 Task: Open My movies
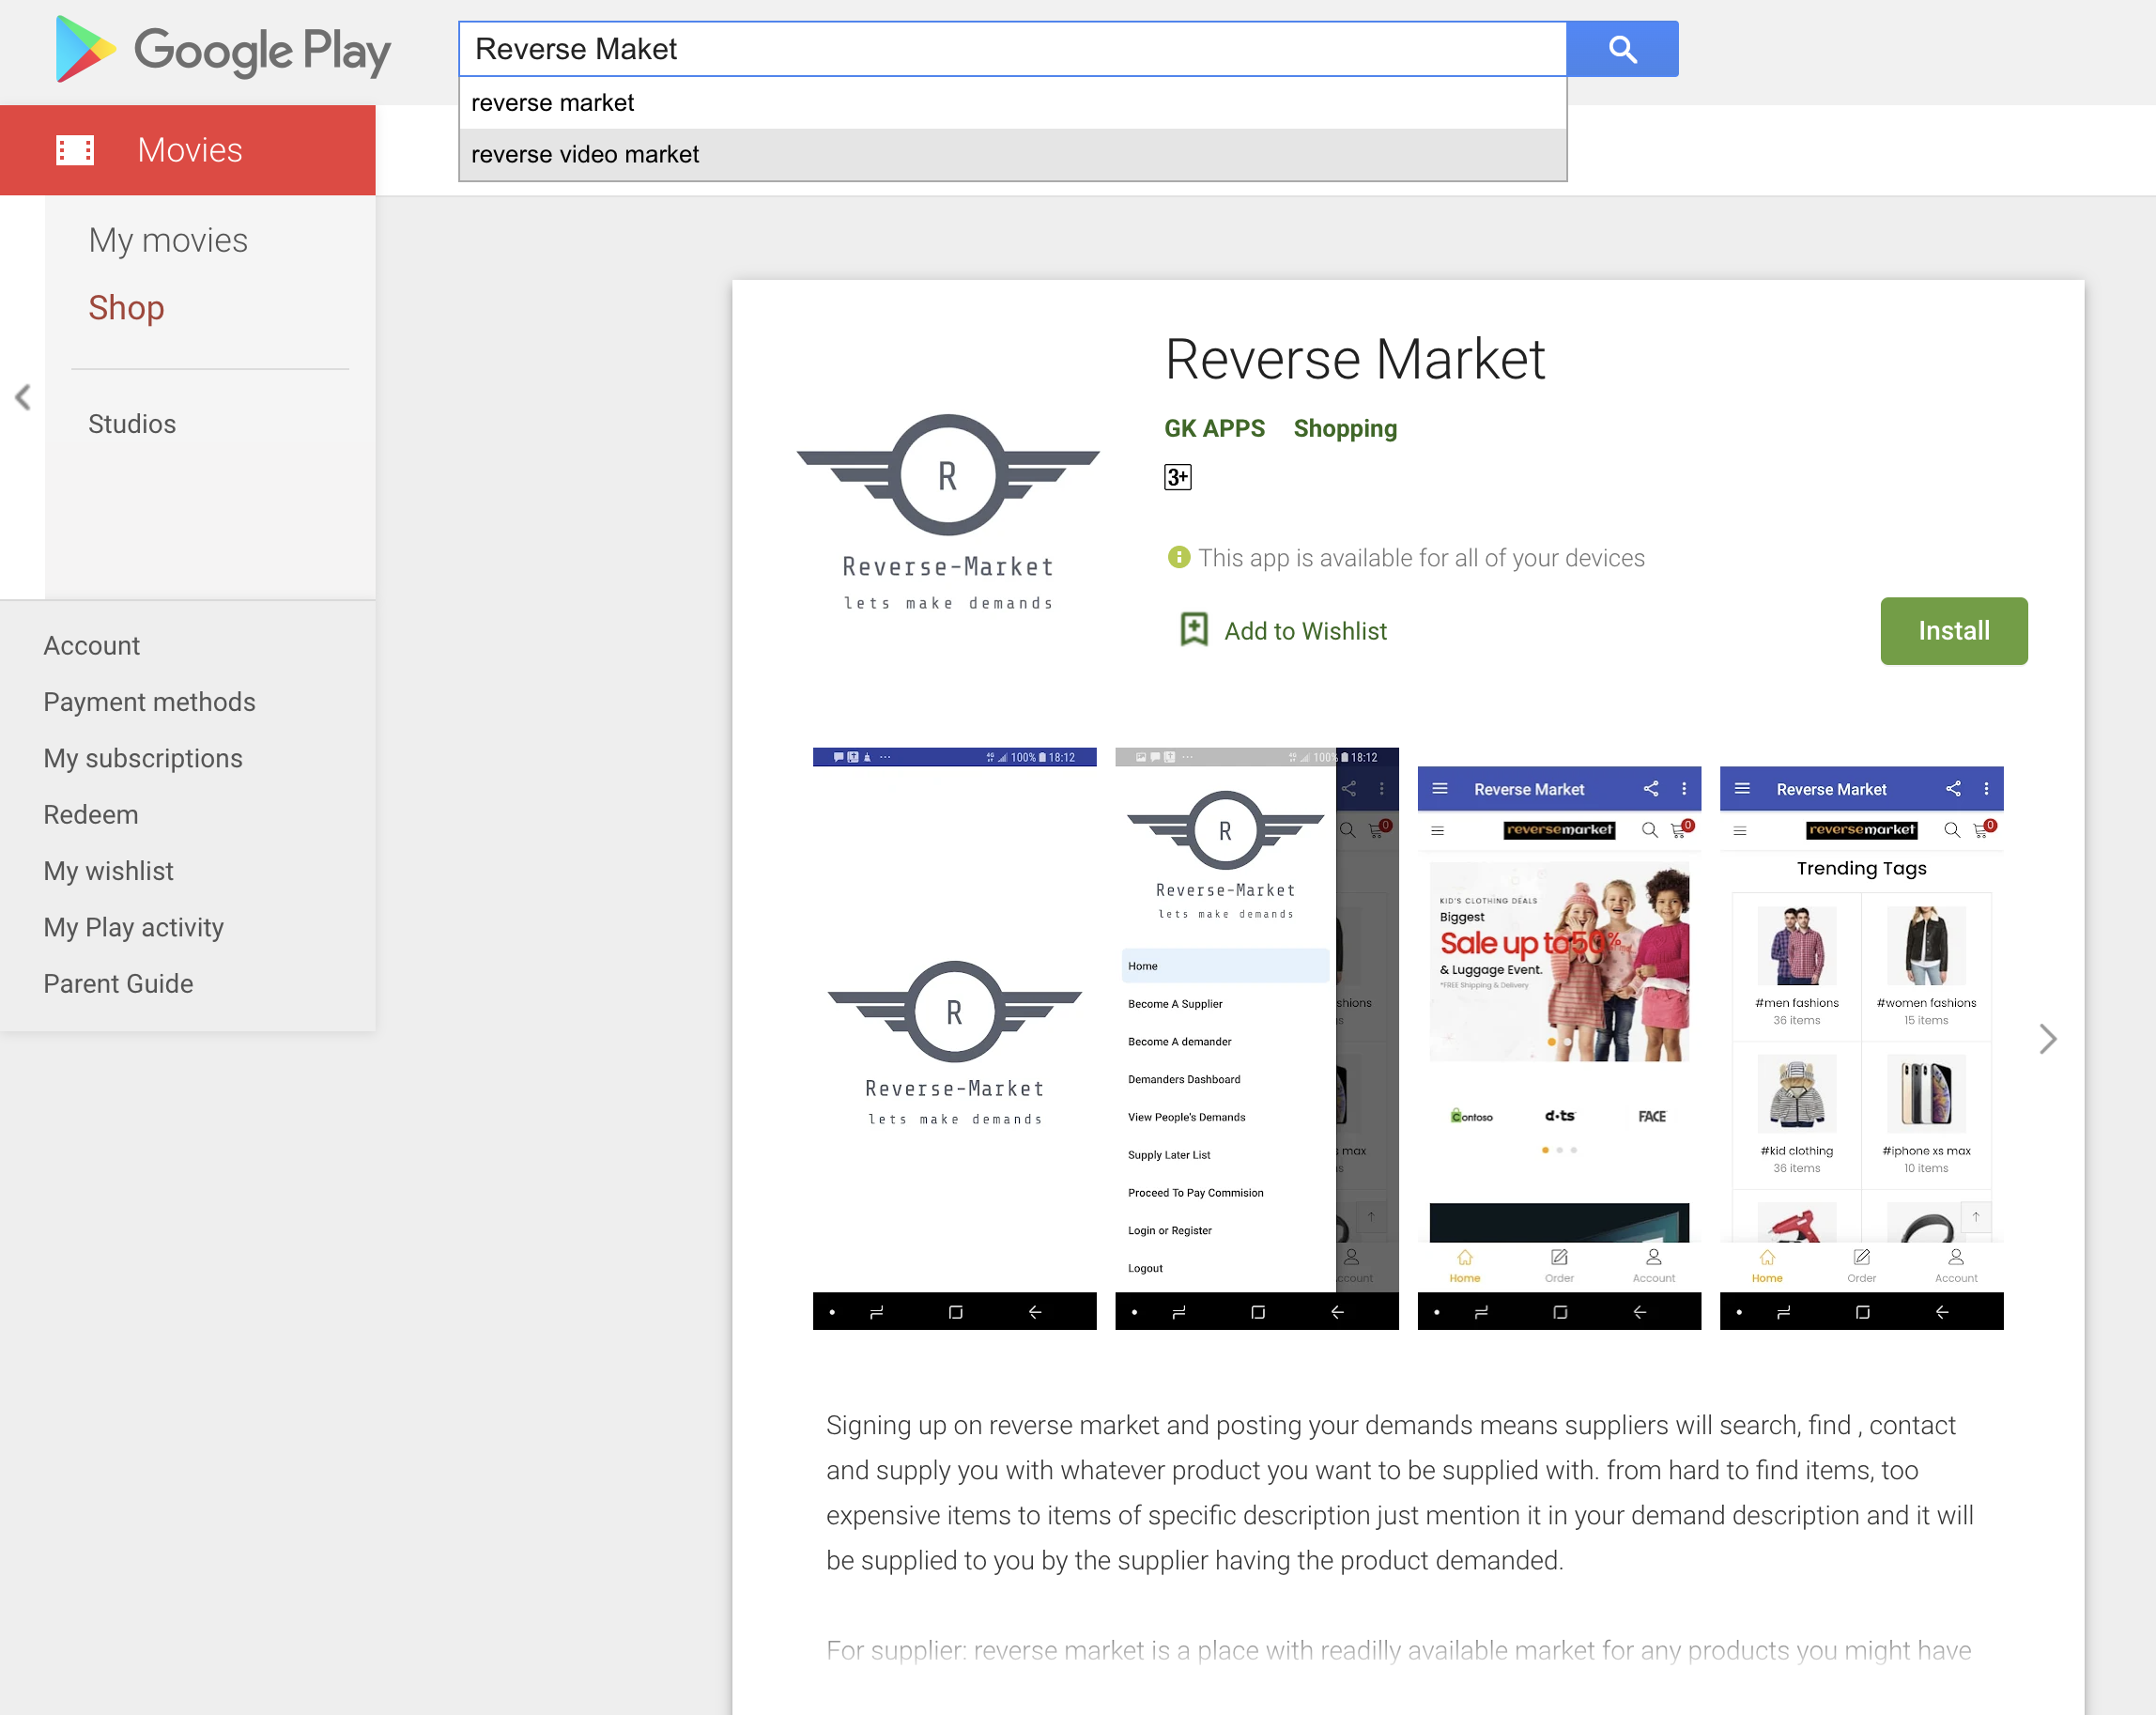click(x=168, y=240)
